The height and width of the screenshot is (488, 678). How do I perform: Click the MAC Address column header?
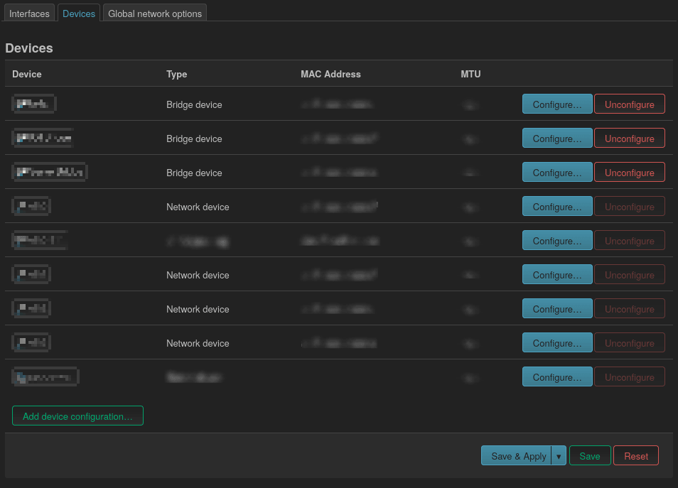330,74
